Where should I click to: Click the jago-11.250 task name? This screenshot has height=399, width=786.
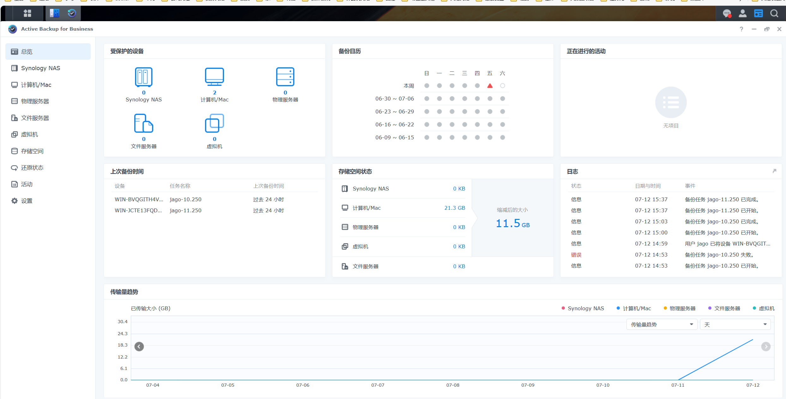pyautogui.click(x=185, y=210)
